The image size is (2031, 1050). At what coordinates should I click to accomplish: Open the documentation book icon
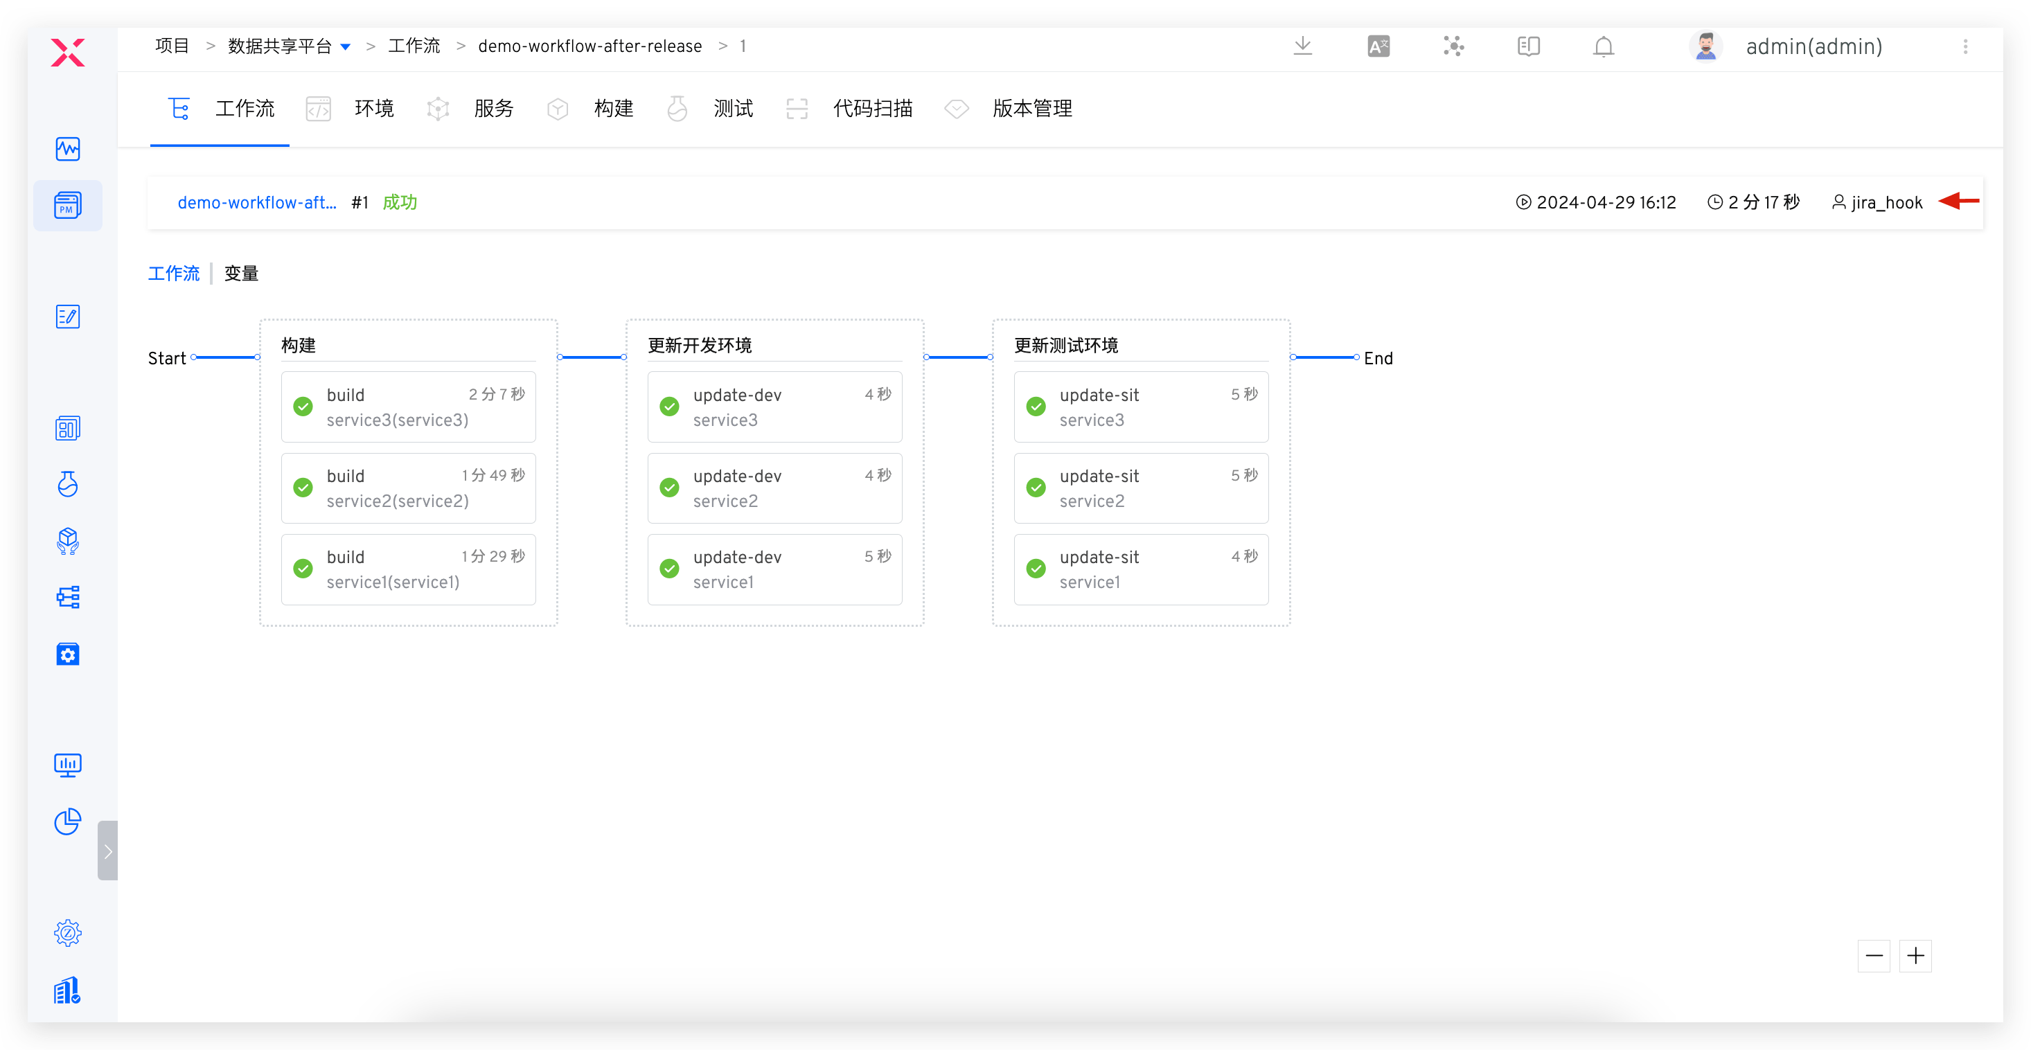click(1528, 46)
